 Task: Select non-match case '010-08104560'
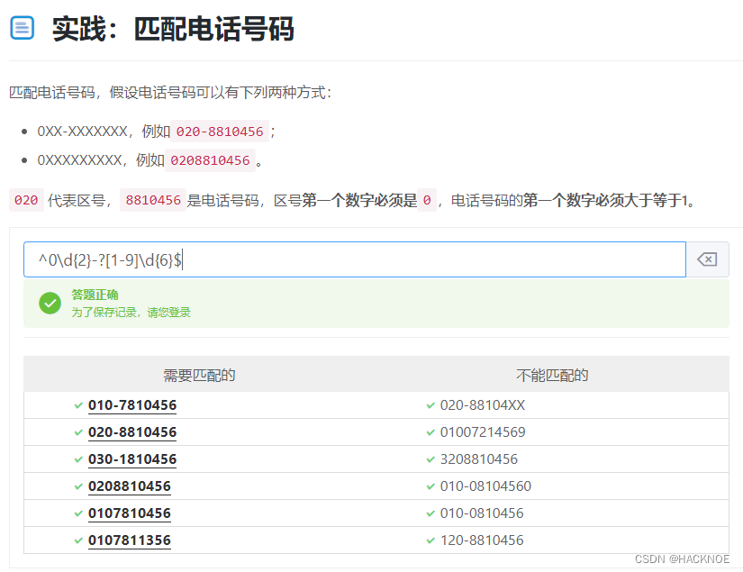485,486
